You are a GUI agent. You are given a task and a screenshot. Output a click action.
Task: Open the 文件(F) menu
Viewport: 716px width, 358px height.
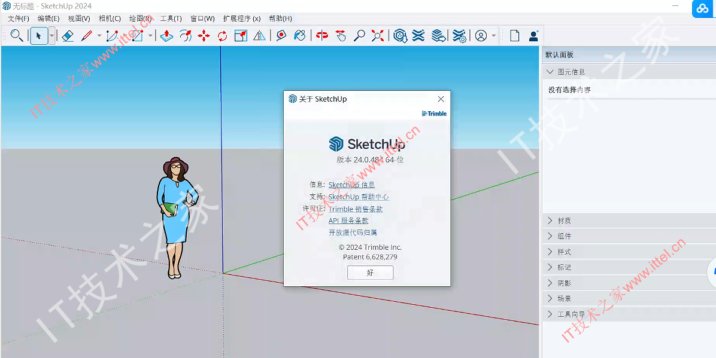[19, 19]
